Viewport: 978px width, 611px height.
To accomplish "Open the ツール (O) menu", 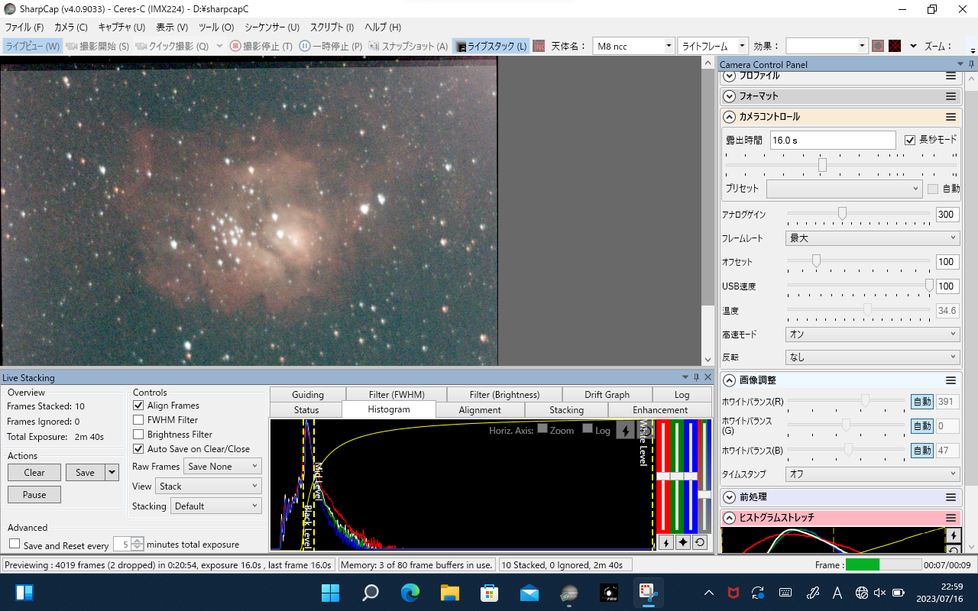I will (216, 27).
